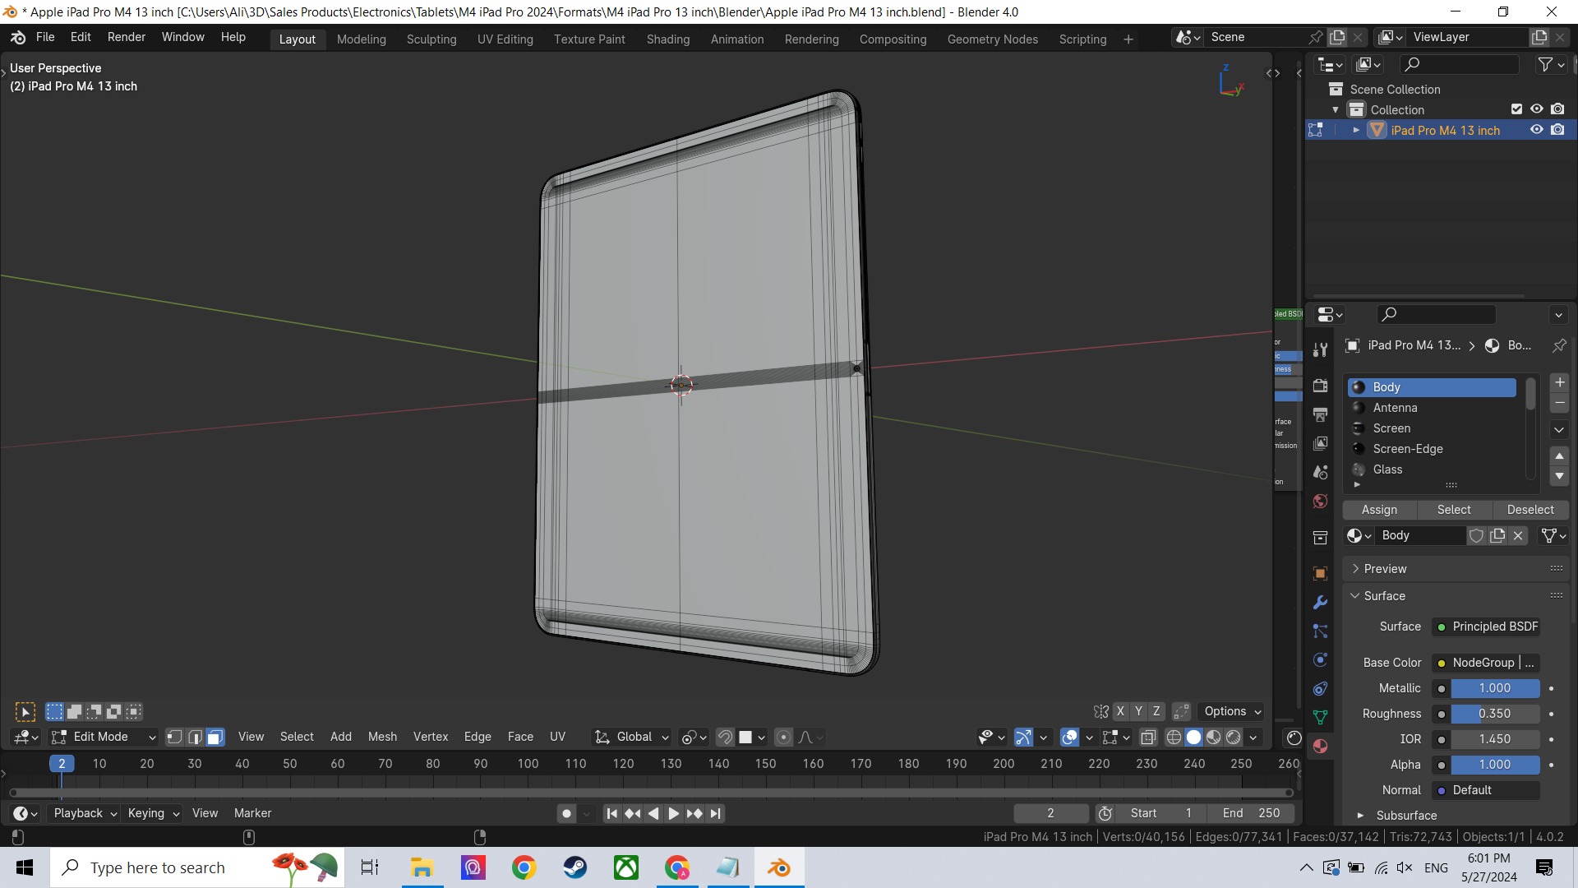Image resolution: width=1578 pixels, height=888 pixels.
Task: Hide iPad Pro M4 13 inch in viewport
Action: tap(1536, 130)
